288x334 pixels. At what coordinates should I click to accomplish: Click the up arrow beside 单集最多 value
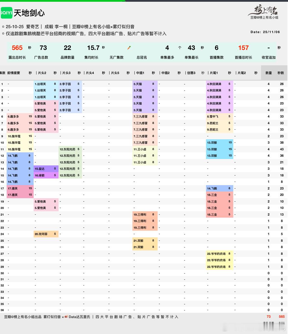pyautogui.click(x=180, y=48)
